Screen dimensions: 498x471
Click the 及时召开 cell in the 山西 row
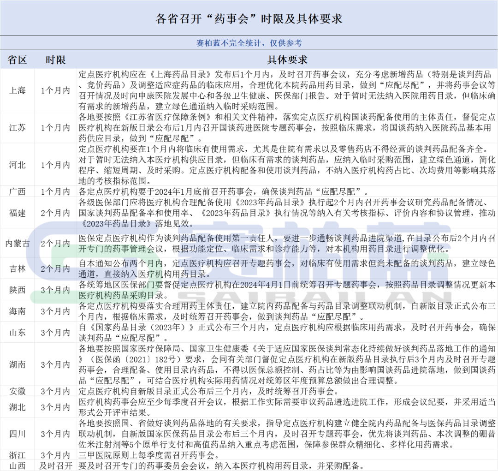(x=56, y=465)
